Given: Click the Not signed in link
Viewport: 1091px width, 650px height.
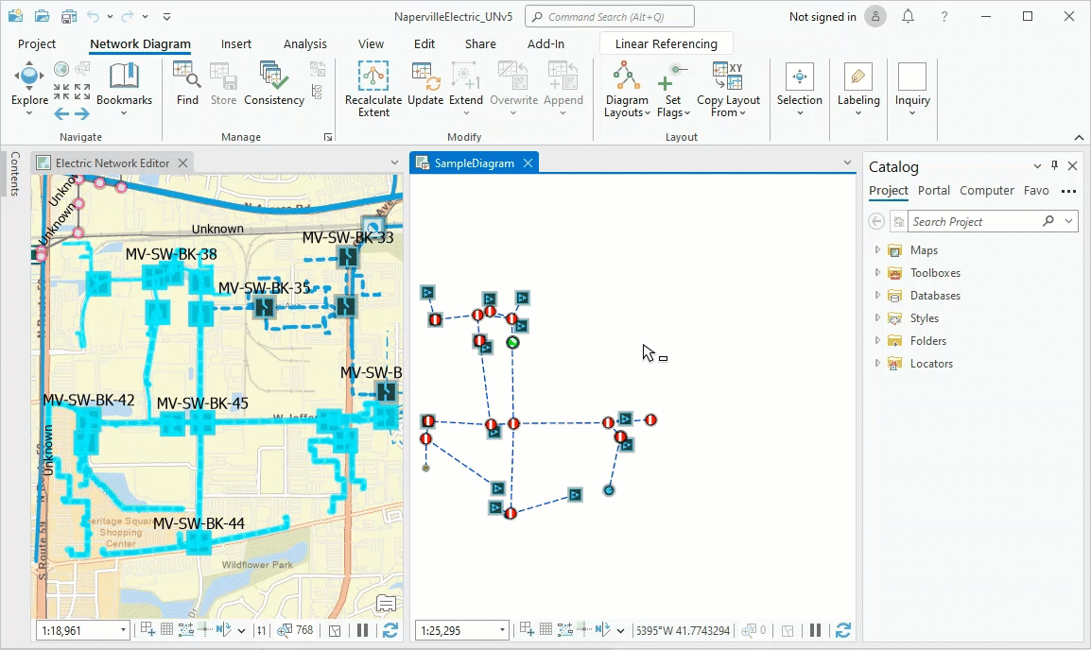Looking at the screenshot, I should click(821, 17).
